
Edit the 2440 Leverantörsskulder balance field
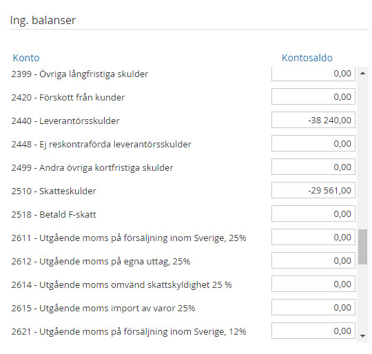[x=313, y=120]
